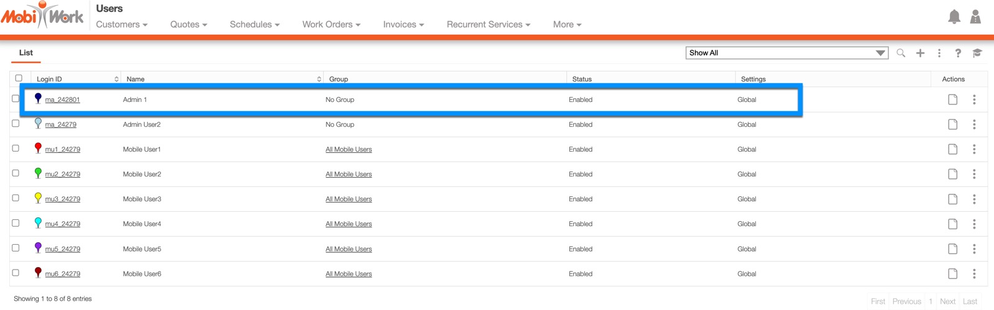Open document icon for Admin 1 row
Viewport: 994px width, 310px height.
pos(952,99)
